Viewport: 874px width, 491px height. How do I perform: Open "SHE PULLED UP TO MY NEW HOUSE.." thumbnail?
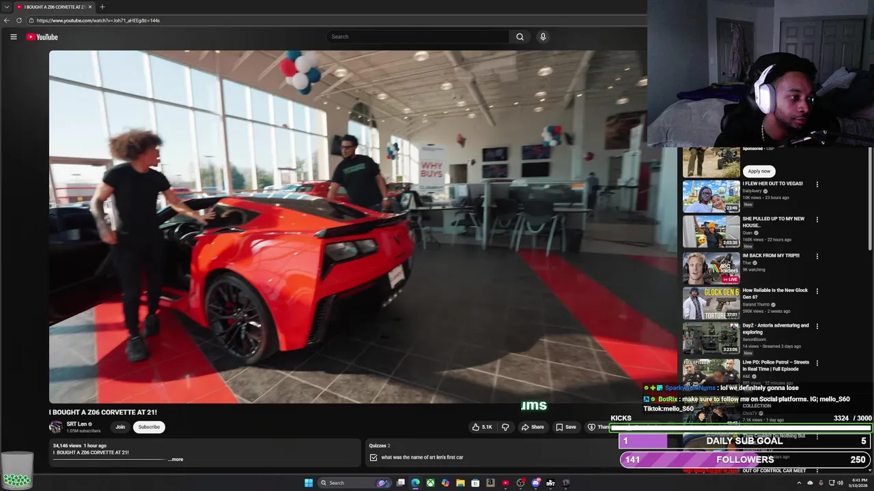[x=711, y=232]
